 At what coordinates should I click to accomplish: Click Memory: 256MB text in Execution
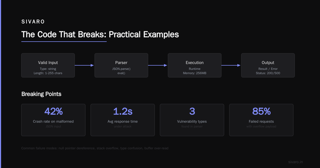point(195,73)
